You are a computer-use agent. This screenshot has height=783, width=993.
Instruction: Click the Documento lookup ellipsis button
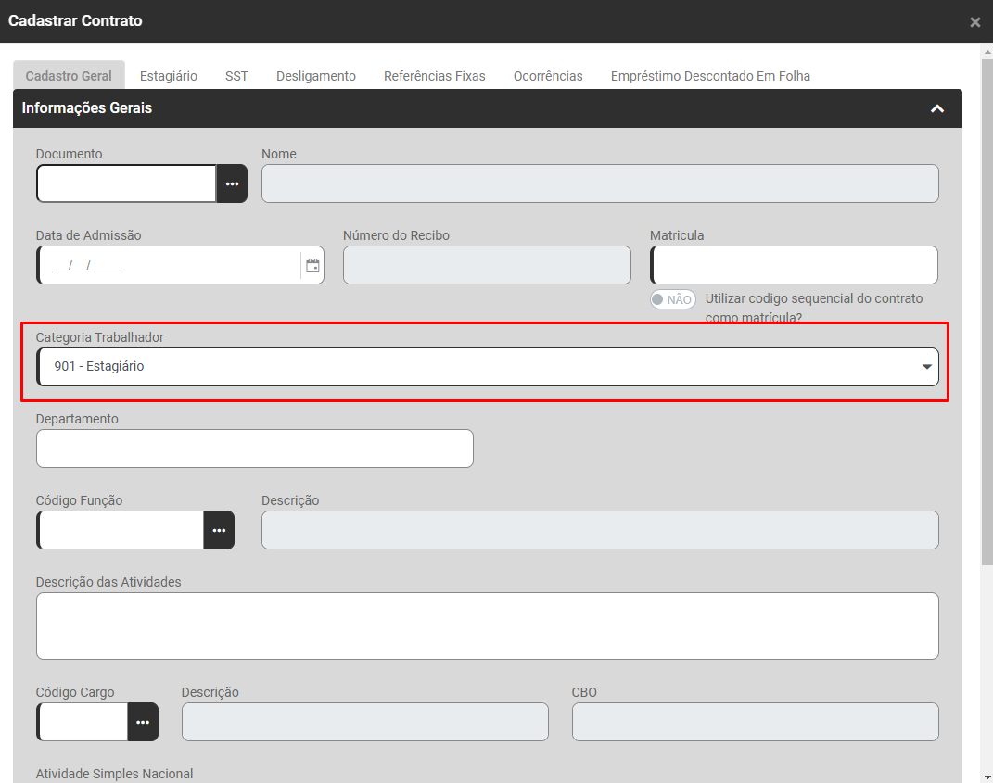(232, 183)
